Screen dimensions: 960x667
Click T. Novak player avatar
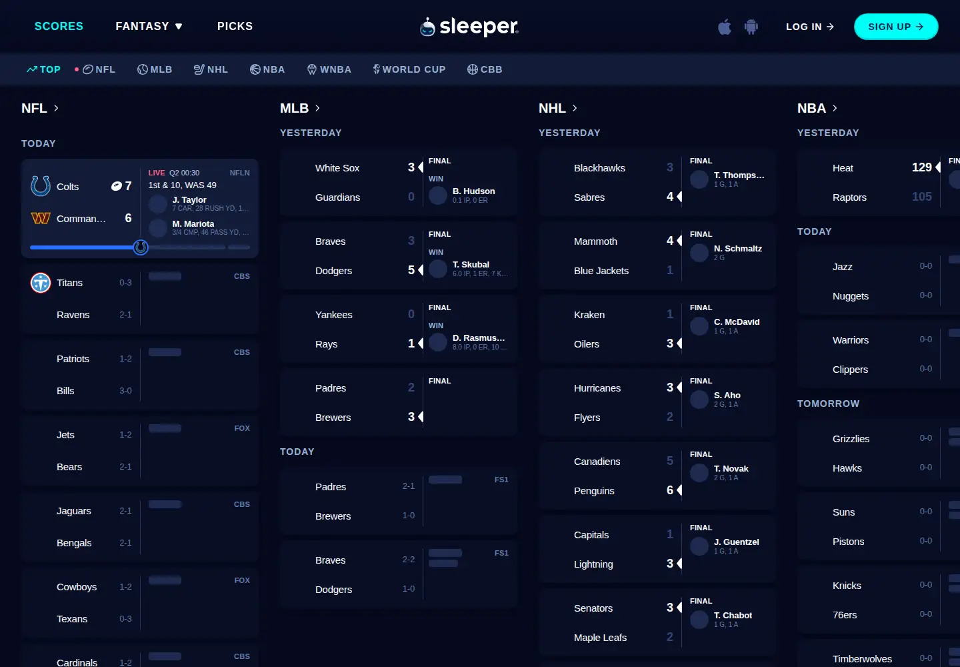[699, 473]
